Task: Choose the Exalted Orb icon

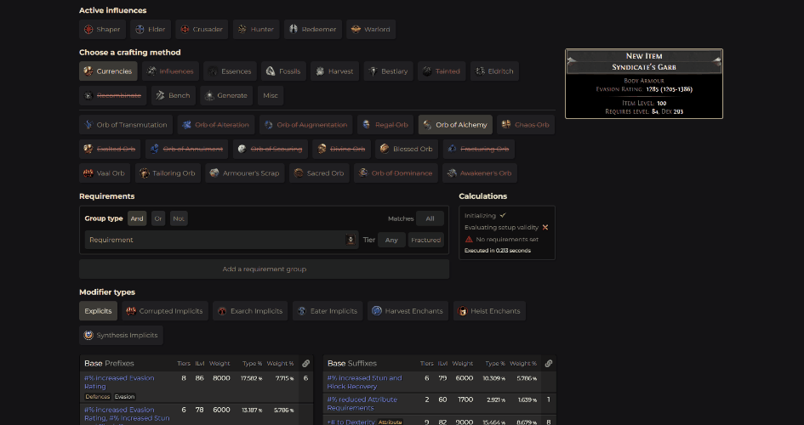Action: [x=88, y=149]
